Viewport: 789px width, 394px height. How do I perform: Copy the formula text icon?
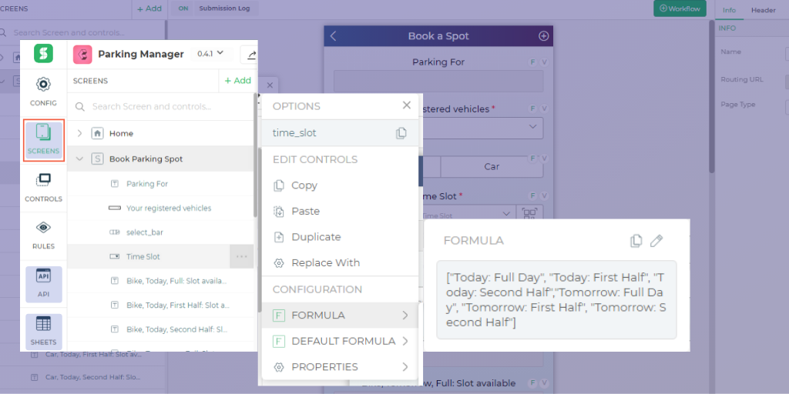pos(636,241)
